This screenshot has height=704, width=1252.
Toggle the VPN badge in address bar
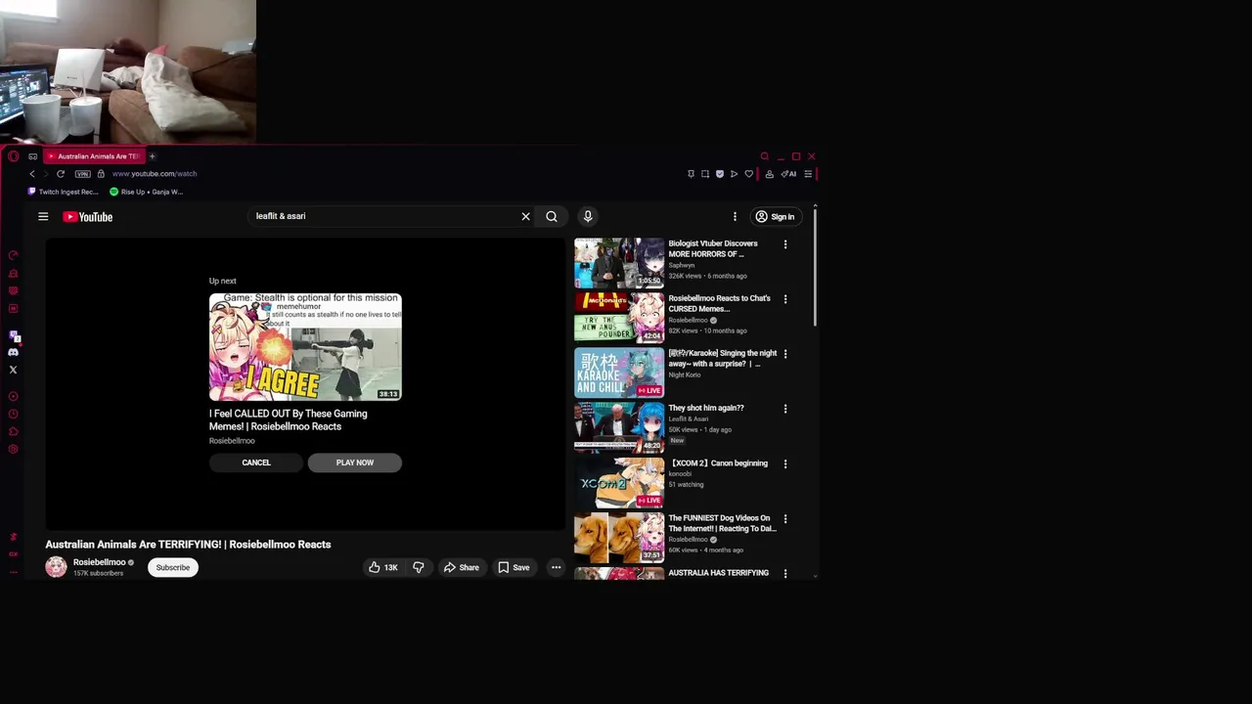(83, 174)
